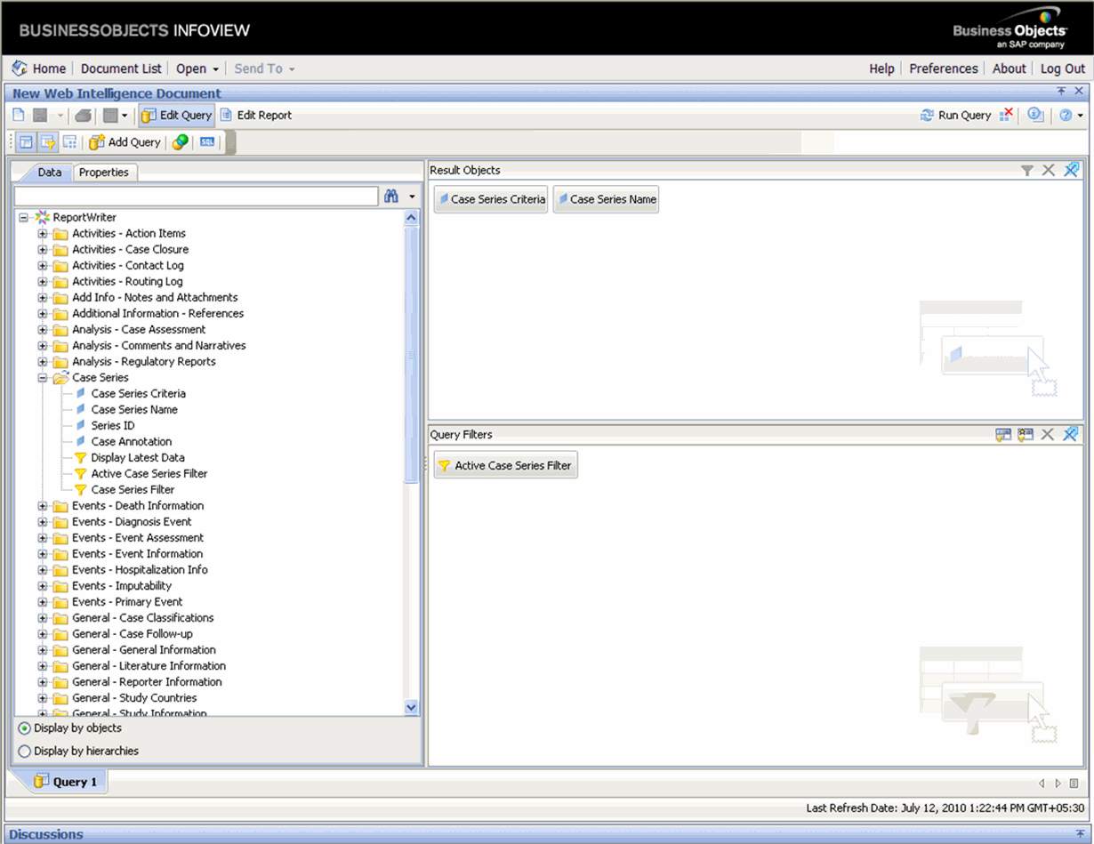
Task: Click the blue question mark help icon
Action: coord(1066,115)
